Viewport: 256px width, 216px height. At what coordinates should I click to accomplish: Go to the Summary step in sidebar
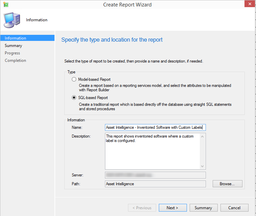click(x=14, y=46)
